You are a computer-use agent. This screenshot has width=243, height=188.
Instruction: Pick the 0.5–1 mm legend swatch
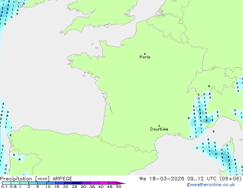[15, 183]
